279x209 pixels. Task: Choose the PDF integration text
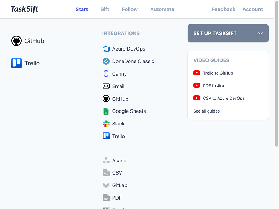coord(117,198)
